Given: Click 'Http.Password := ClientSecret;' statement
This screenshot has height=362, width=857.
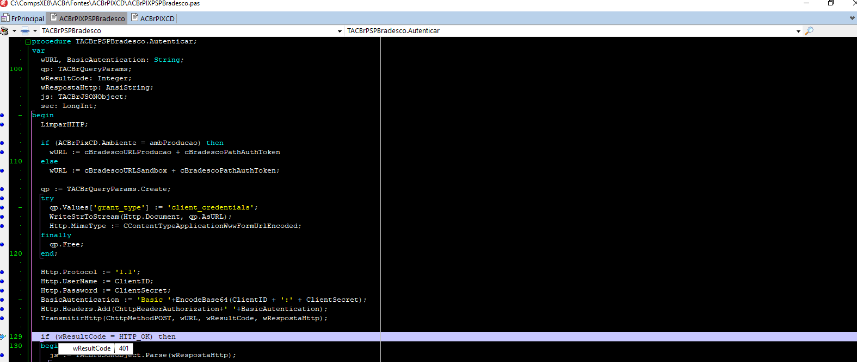Looking at the screenshot, I should pos(106,290).
